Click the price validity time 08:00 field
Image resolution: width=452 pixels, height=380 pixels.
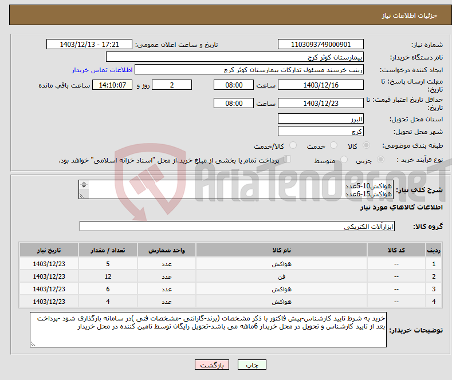tap(234, 103)
